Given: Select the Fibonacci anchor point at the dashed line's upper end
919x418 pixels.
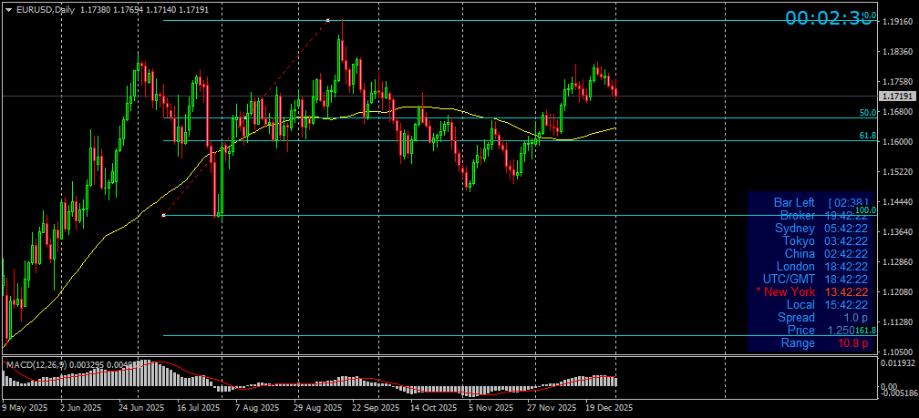Looking at the screenshot, I should click(327, 20).
